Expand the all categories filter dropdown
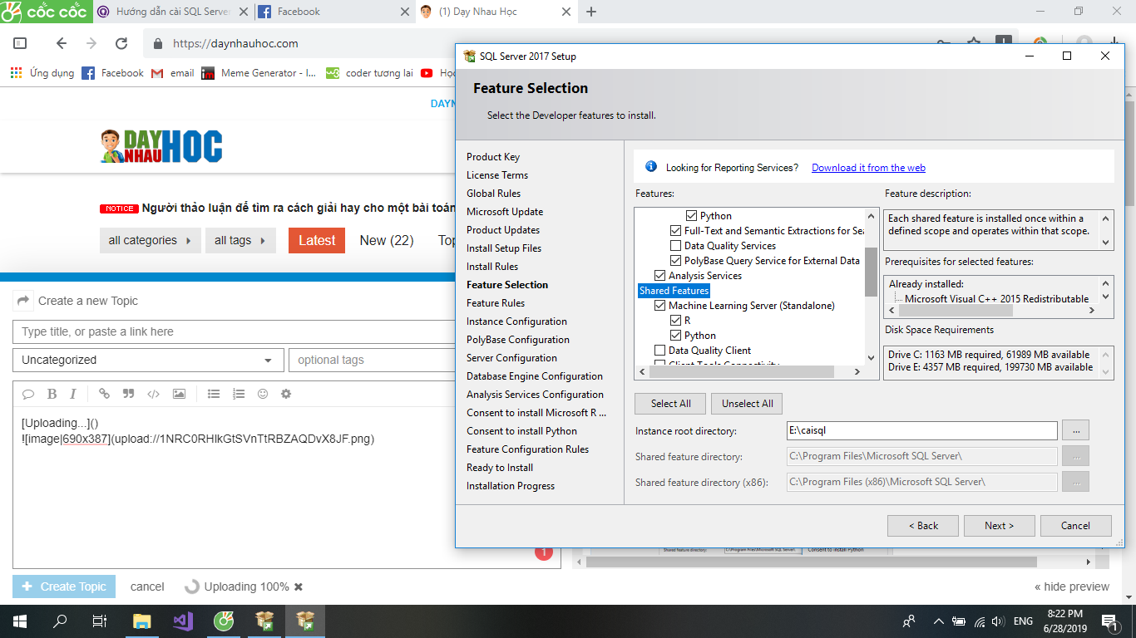Viewport: 1136px width, 638px height. click(149, 241)
